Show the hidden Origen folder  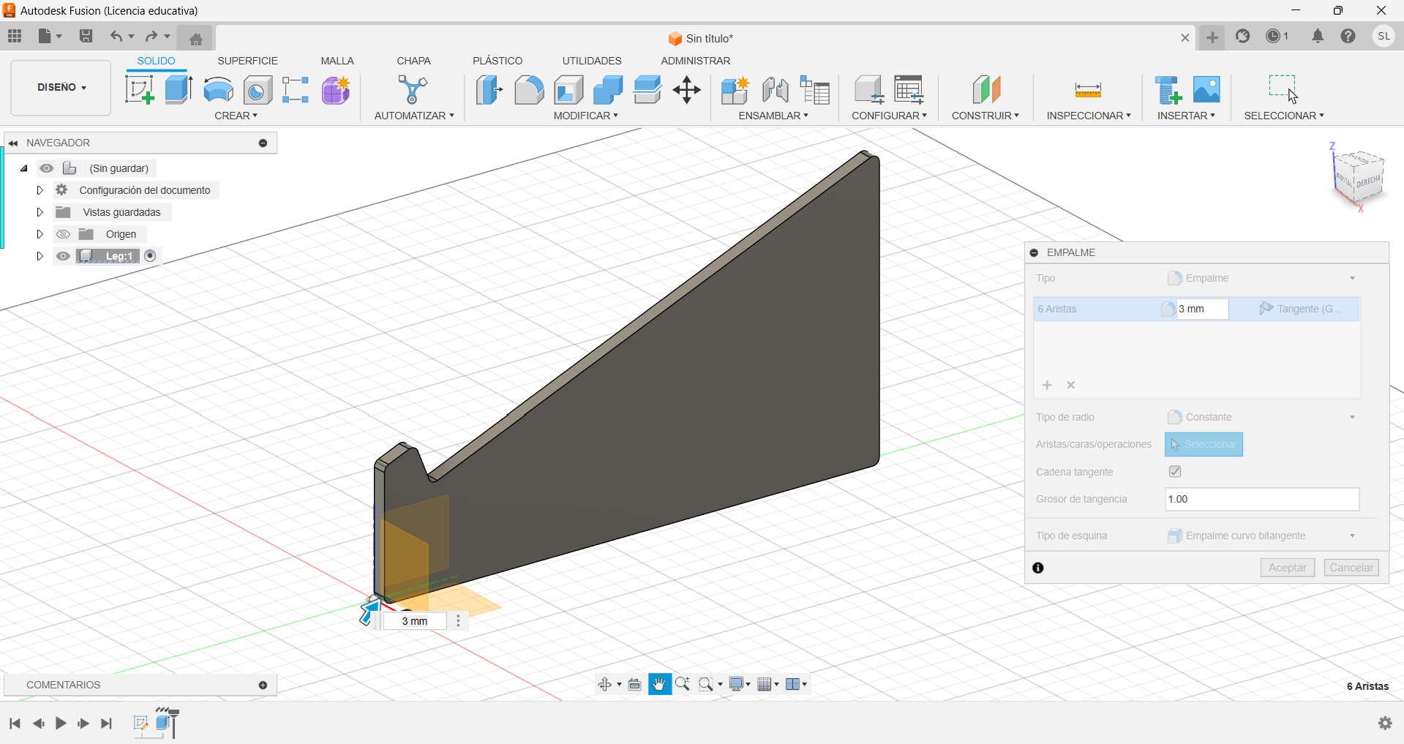point(63,234)
